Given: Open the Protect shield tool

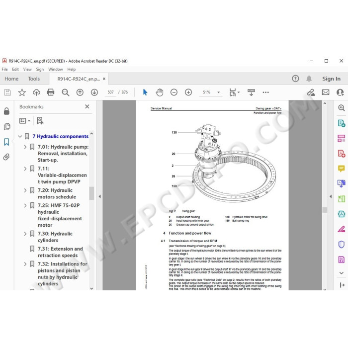Looking at the screenshot, I should click(342, 245).
